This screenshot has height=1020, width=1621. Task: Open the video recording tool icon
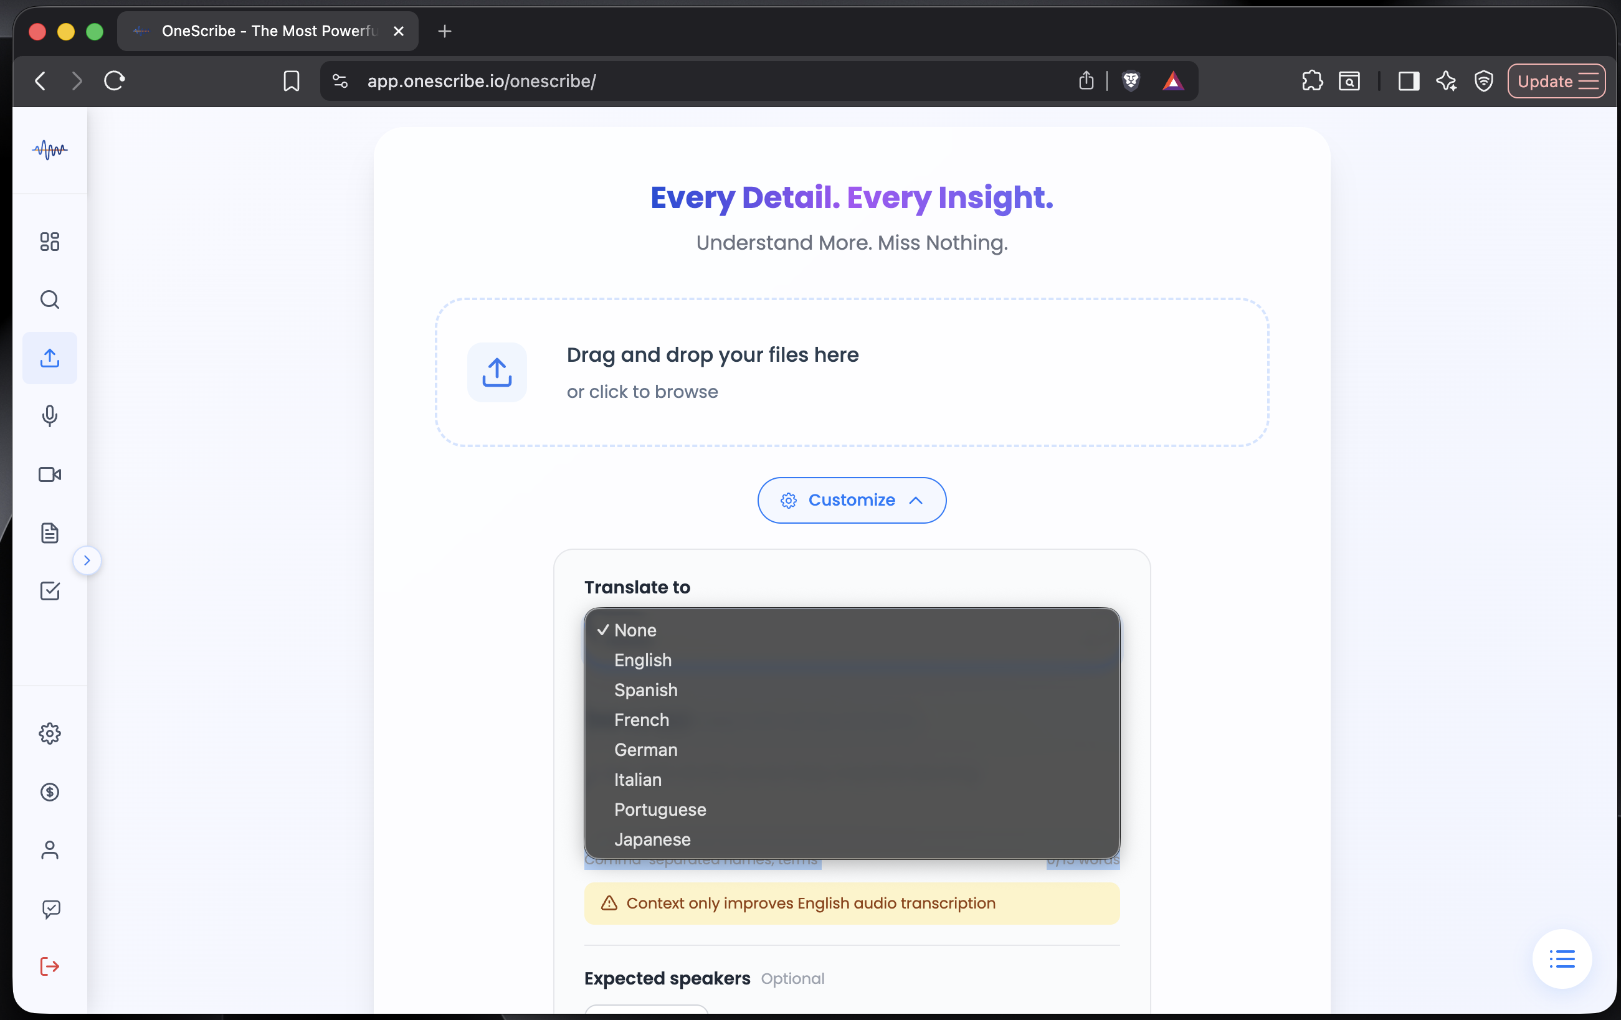pyautogui.click(x=49, y=474)
